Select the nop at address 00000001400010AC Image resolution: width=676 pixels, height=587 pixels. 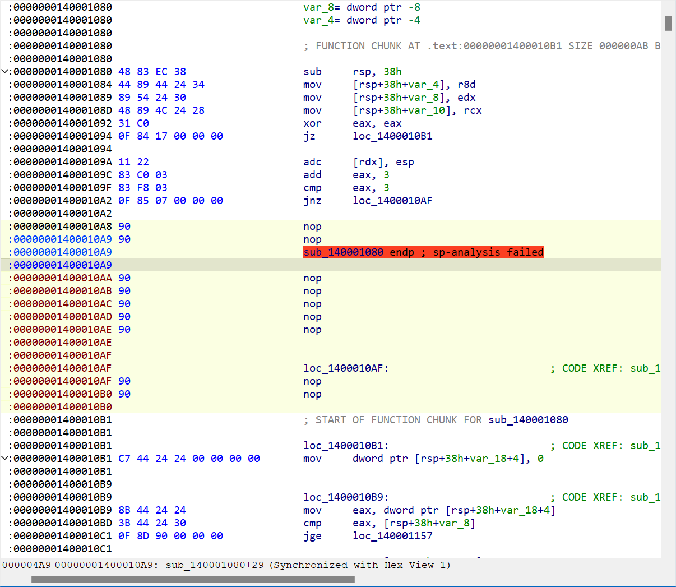pos(312,304)
